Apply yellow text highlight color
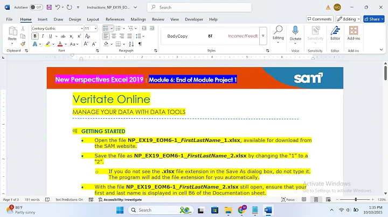Screen dimensions: 388x217 (x=47, y=44)
